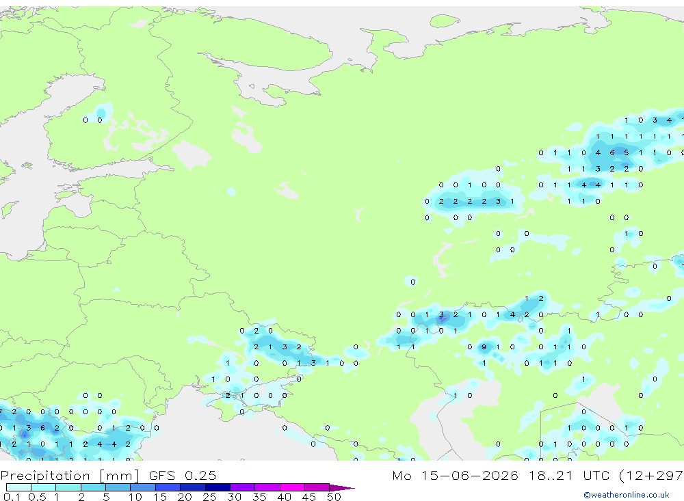Click the 0.5–1 mm legend color swatch
The image size is (684, 501).
[x=43, y=487]
